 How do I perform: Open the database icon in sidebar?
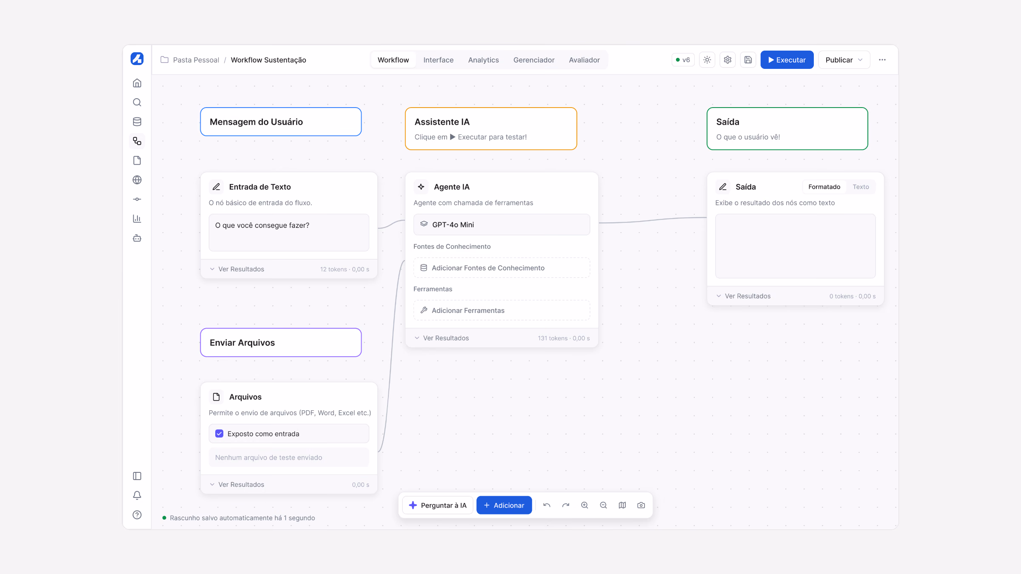[x=137, y=122]
